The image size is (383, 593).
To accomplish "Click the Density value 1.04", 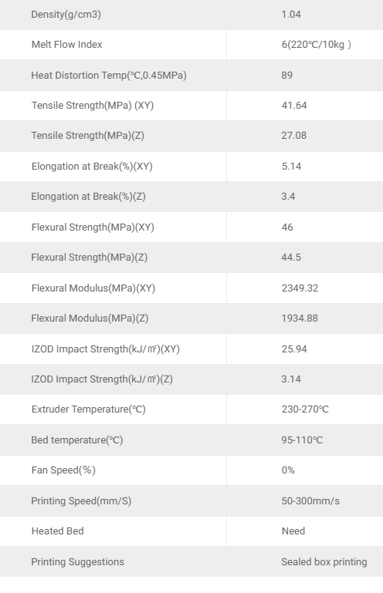I will [x=291, y=15].
